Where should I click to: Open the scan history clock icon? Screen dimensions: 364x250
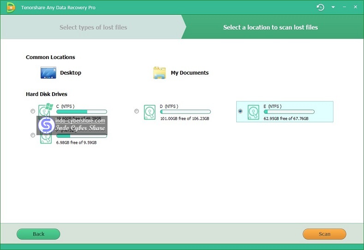320,7
